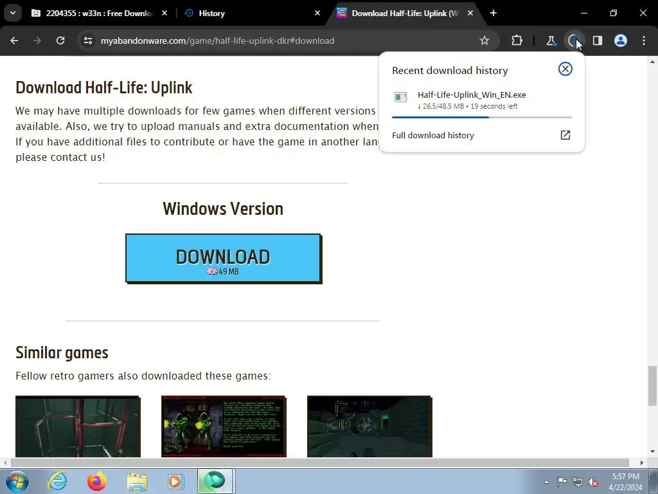Click the blue DOWNLOAD 49 MB button

(223, 259)
